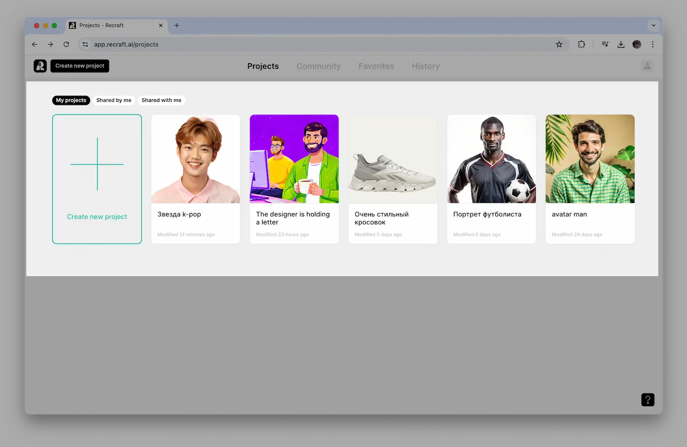This screenshot has width=687, height=447.
Task: Open the user account avatar icon
Action: click(x=647, y=66)
